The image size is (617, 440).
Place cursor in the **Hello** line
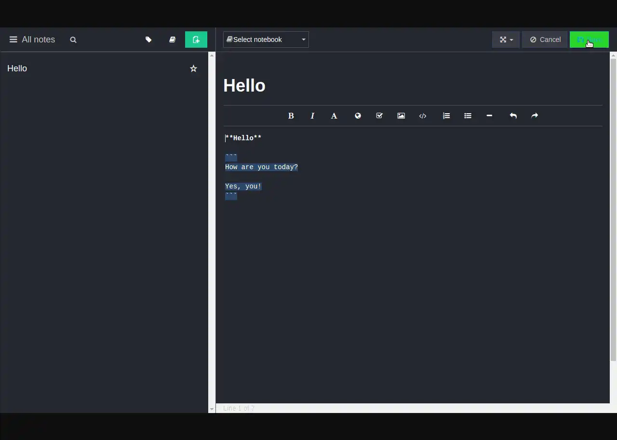click(x=243, y=138)
